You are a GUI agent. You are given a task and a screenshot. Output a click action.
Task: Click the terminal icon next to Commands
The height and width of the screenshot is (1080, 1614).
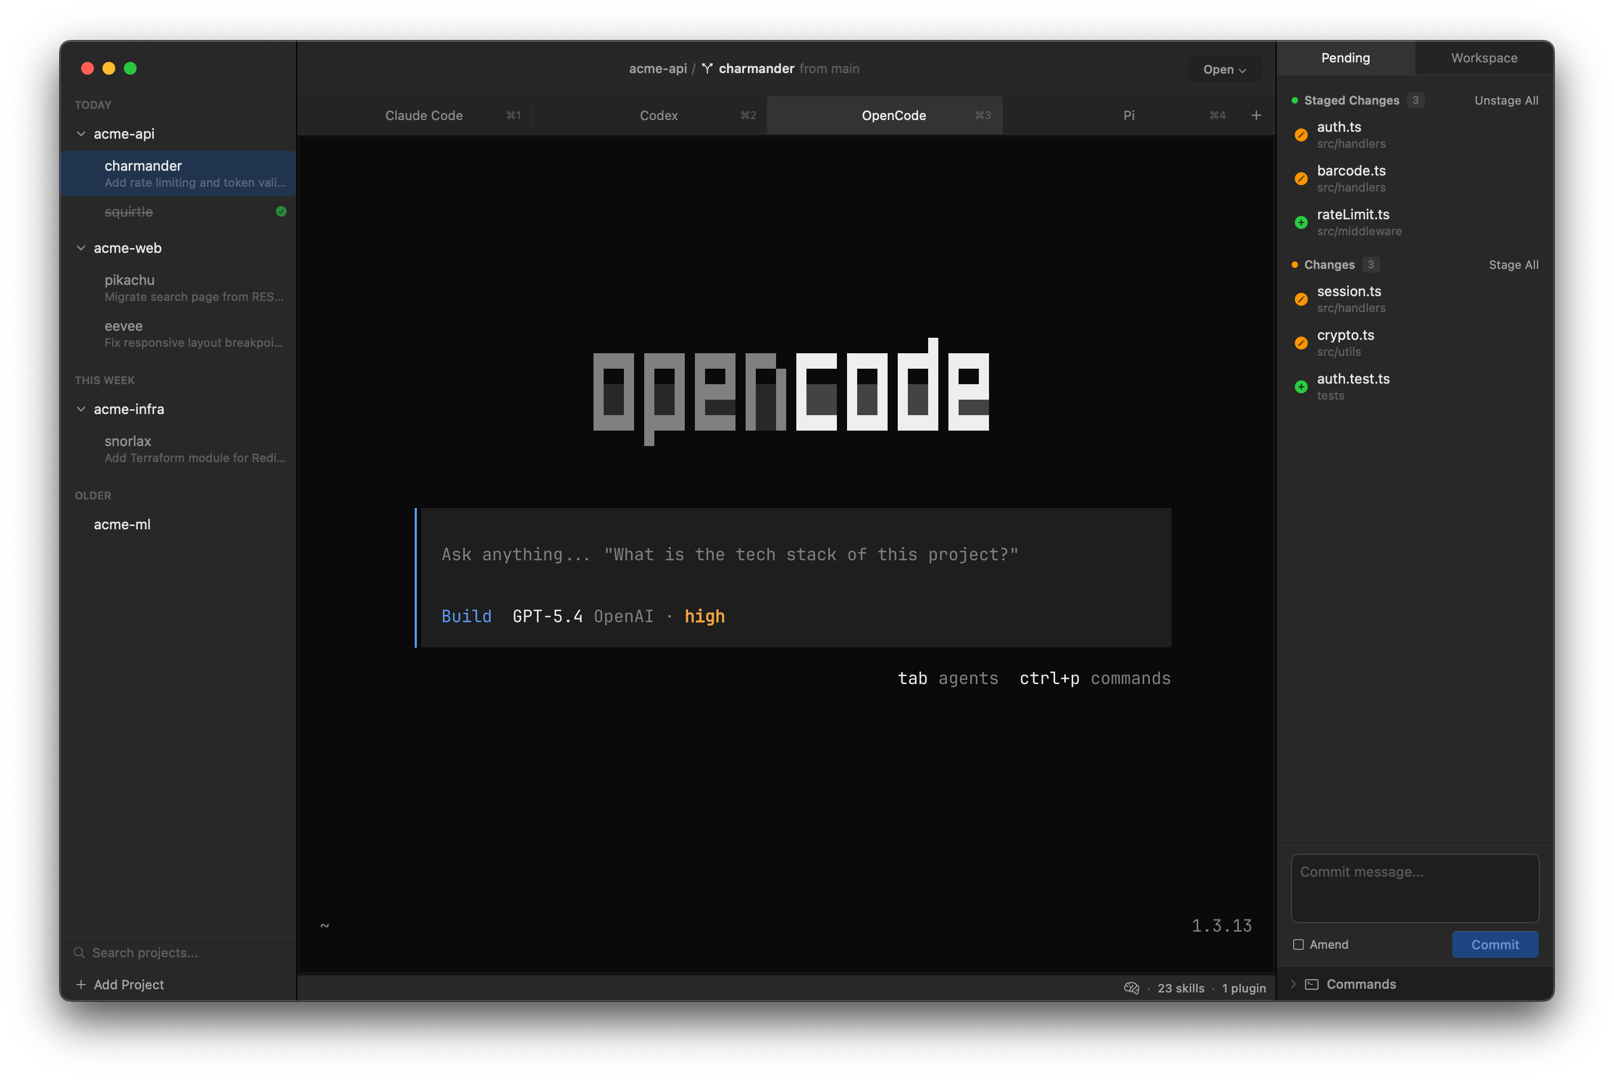point(1311,984)
